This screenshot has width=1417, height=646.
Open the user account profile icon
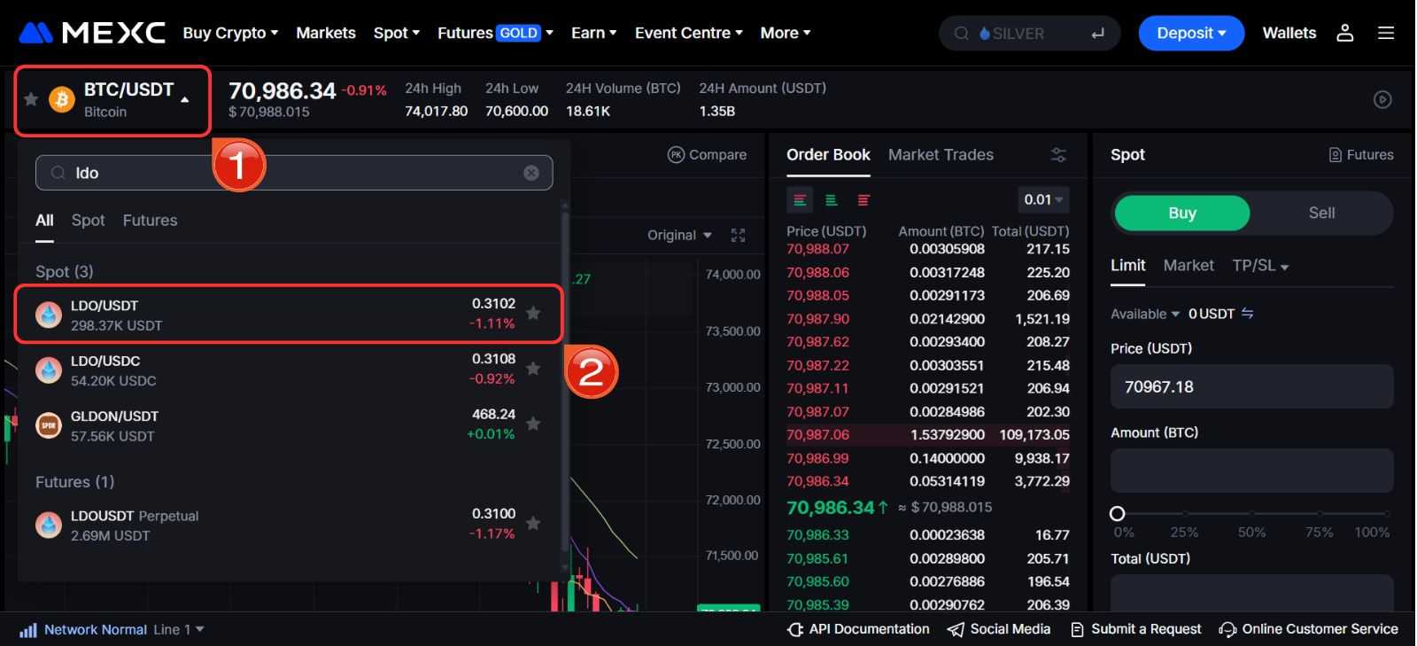(x=1344, y=33)
